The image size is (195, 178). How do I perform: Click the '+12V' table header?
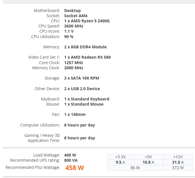pyautogui.click(x=178, y=157)
